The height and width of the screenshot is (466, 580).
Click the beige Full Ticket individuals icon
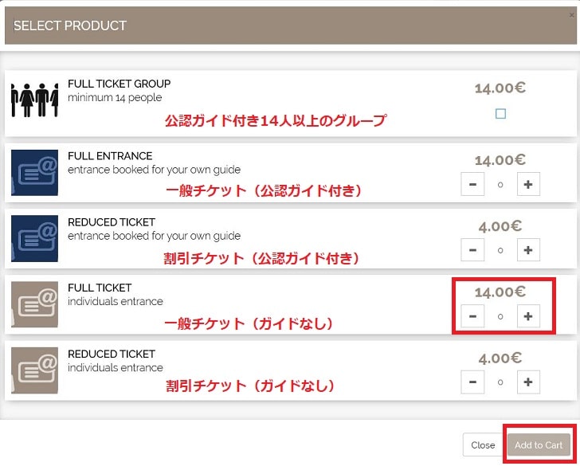point(34,304)
